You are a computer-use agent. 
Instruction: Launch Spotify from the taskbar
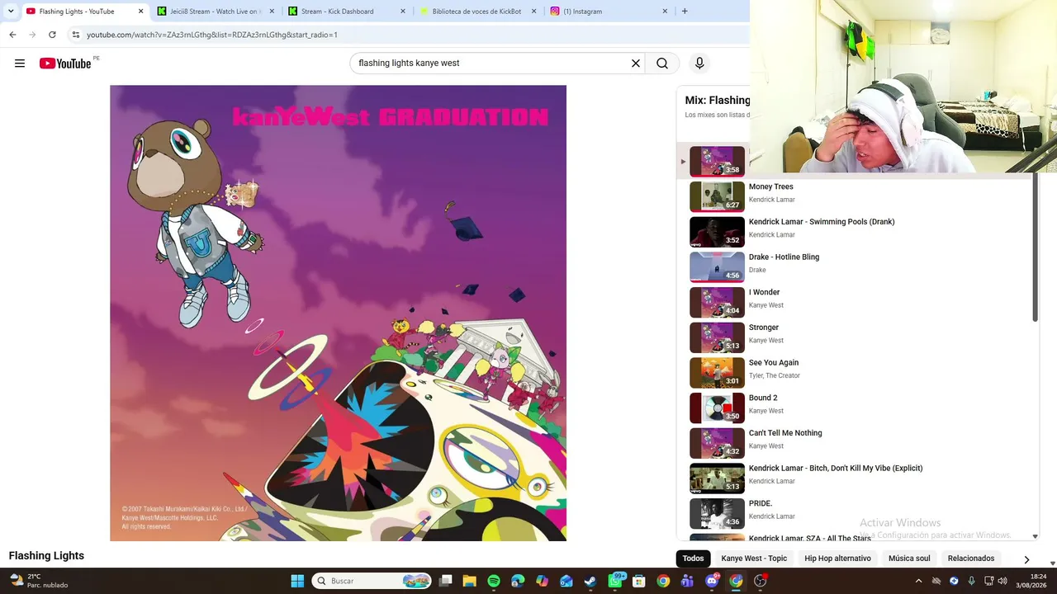point(494,581)
